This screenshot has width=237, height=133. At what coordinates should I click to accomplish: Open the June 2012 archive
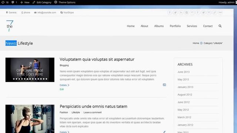(x=184, y=102)
